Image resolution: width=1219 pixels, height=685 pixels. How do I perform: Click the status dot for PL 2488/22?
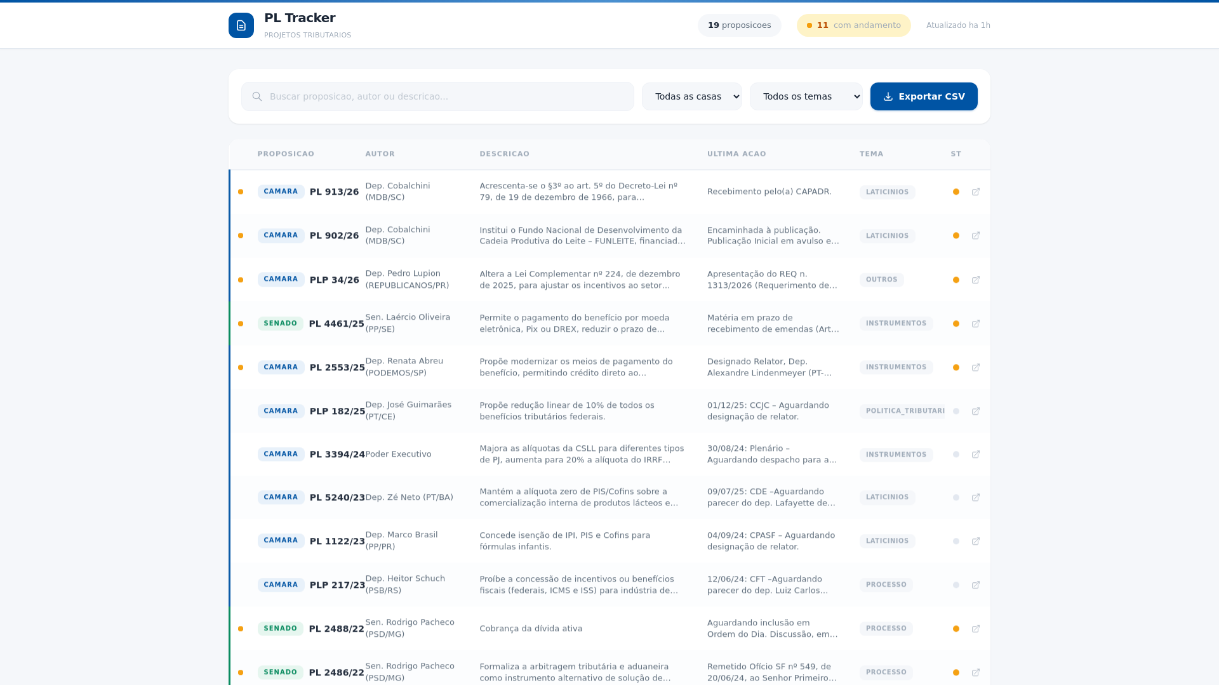956,629
